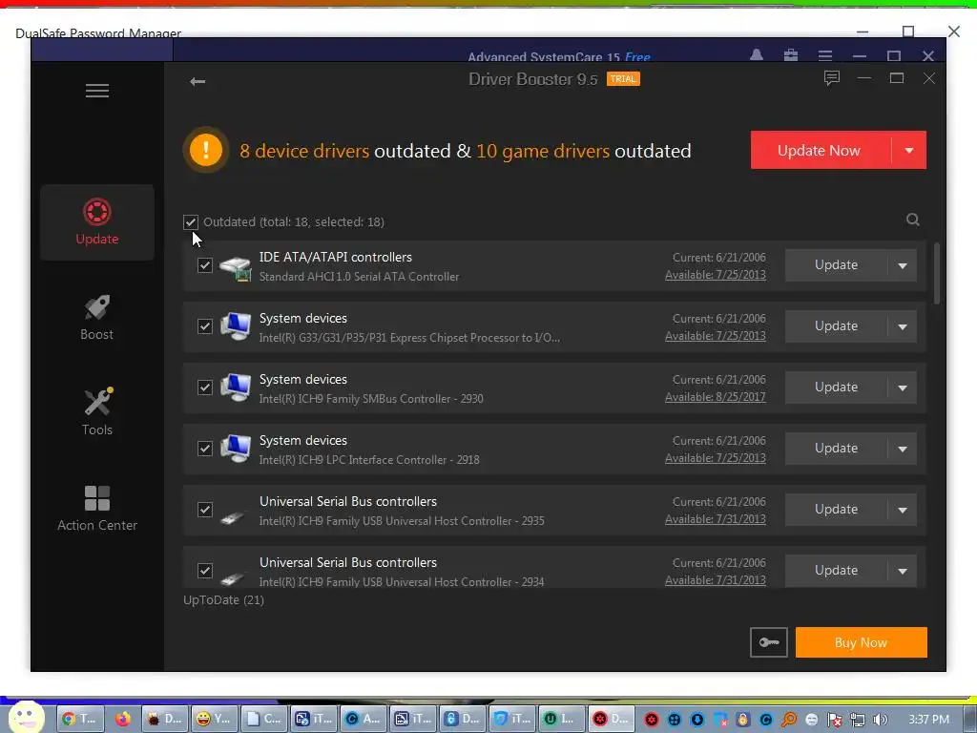Toggle the Outdated select-all checkbox
This screenshot has height=733, width=977.
click(x=191, y=221)
